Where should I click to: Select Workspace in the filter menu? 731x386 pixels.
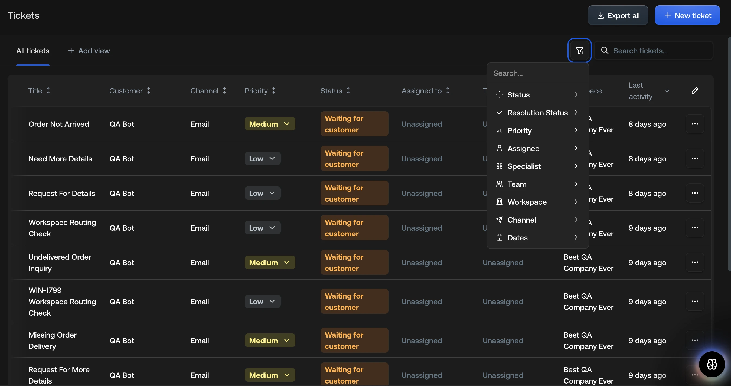(537, 202)
